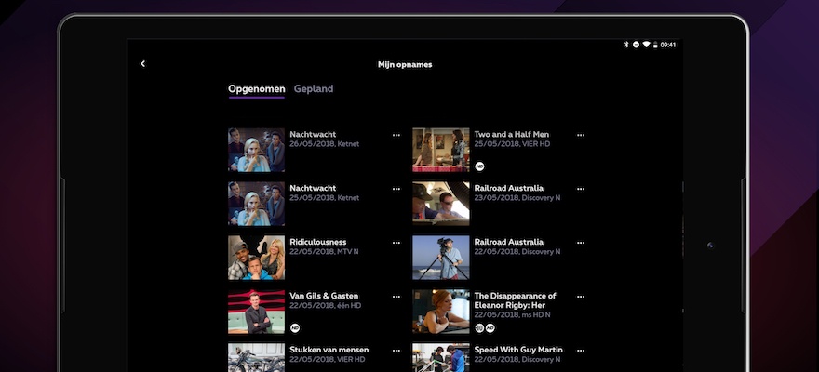Viewport: 819px width, 372px height.
Task: Open menu for The Disappearance of Eleanor Rigby
Action: pos(581,297)
